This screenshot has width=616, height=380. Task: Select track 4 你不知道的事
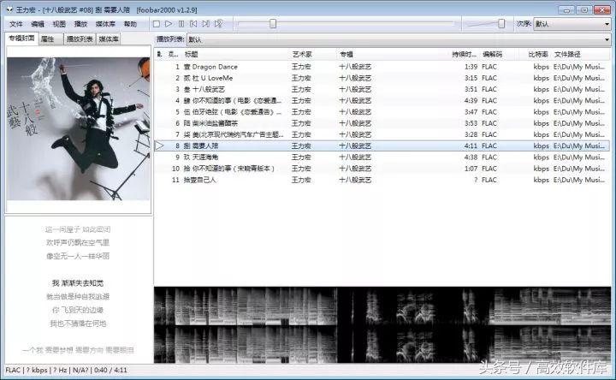pos(382,101)
